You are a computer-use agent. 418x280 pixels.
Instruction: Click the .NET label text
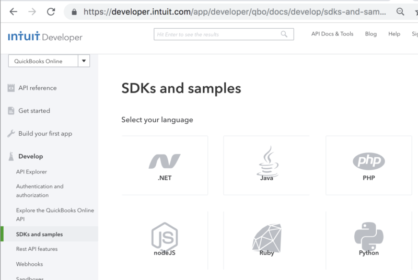point(165,178)
